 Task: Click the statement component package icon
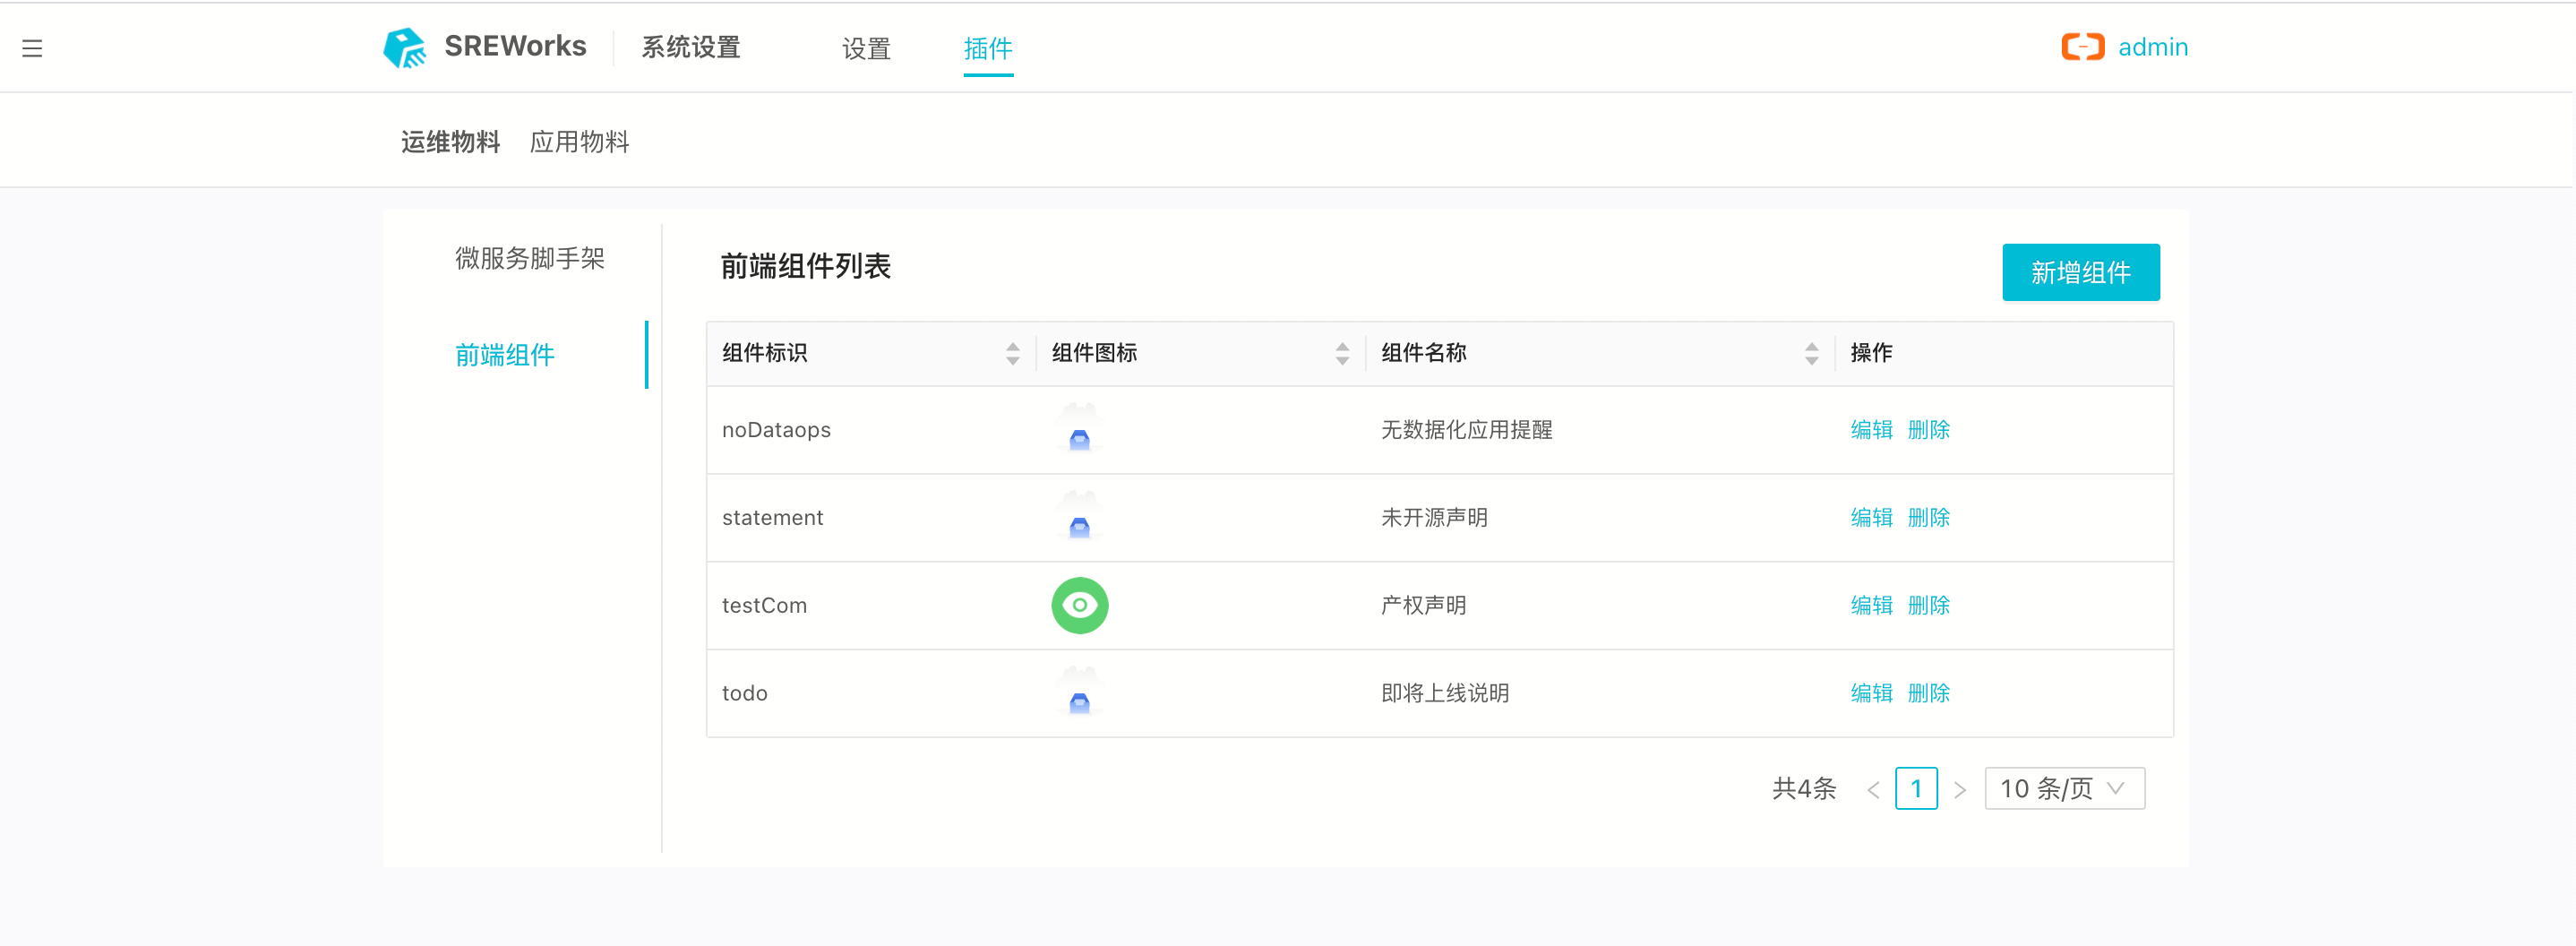click(1079, 524)
